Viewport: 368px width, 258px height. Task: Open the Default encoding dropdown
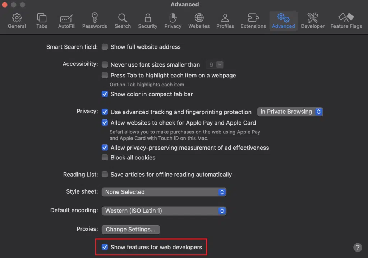point(164,211)
